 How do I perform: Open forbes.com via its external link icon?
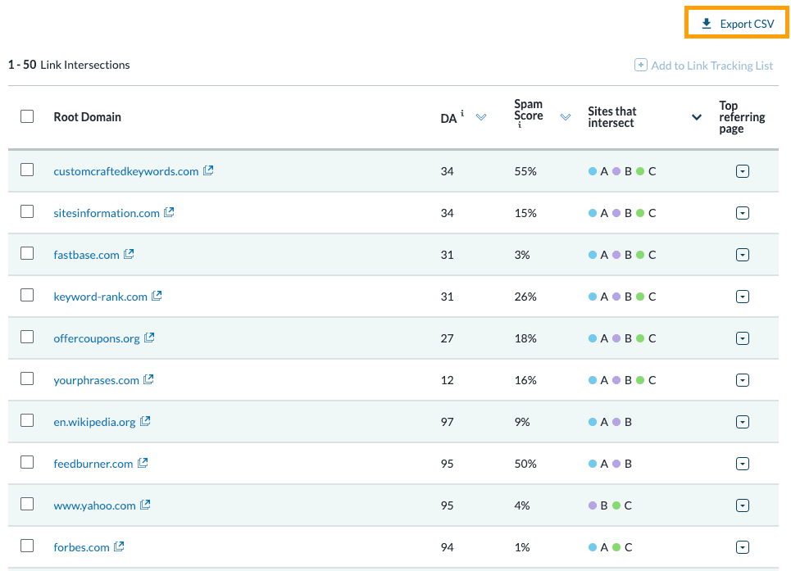click(118, 546)
